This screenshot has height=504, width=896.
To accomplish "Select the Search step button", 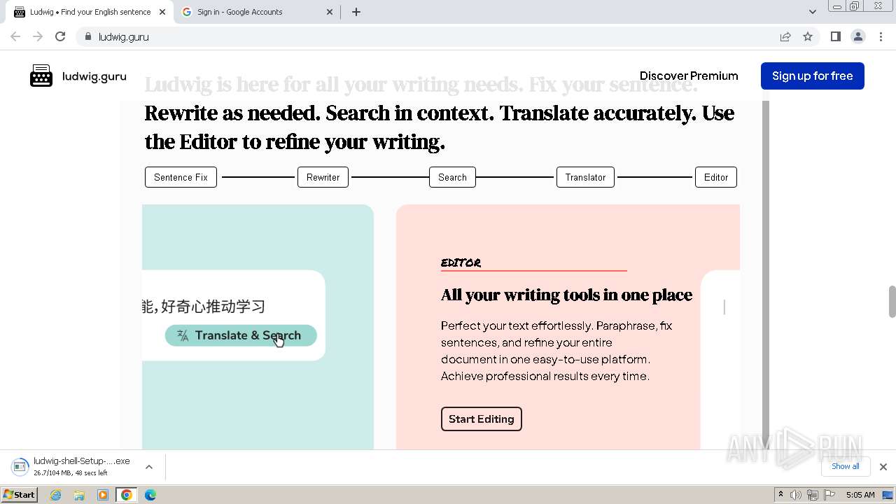I will tap(452, 177).
